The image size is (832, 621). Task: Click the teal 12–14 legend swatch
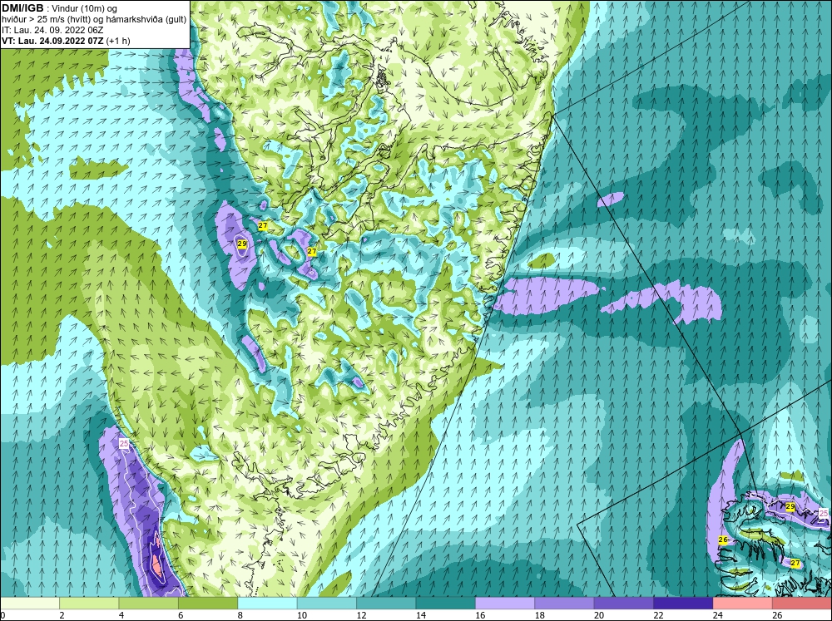coord(386,603)
